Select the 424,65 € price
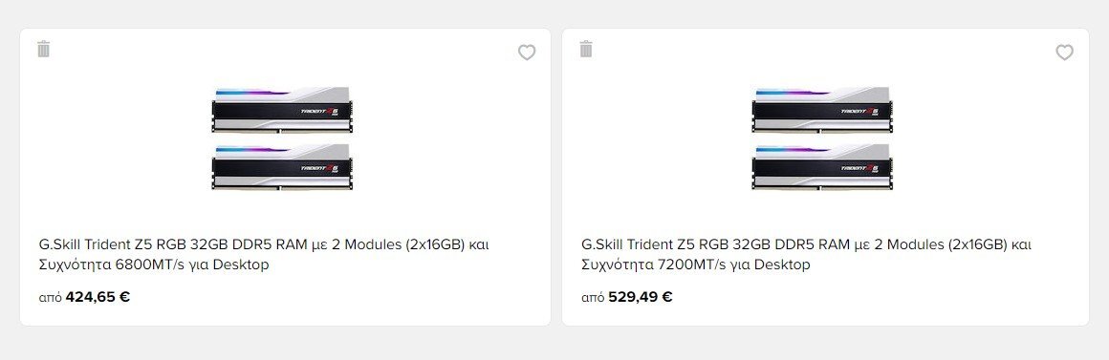Image resolution: width=1109 pixels, height=360 pixels. click(98, 297)
